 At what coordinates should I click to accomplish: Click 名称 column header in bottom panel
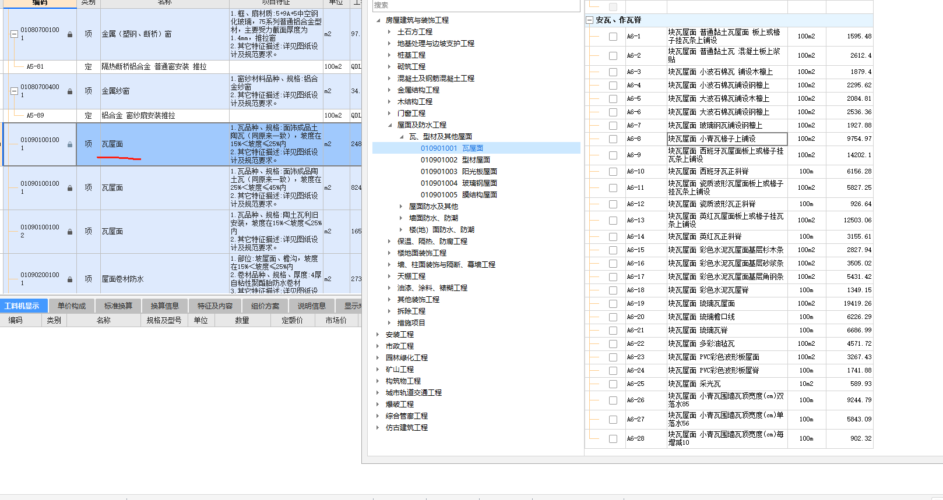104,320
